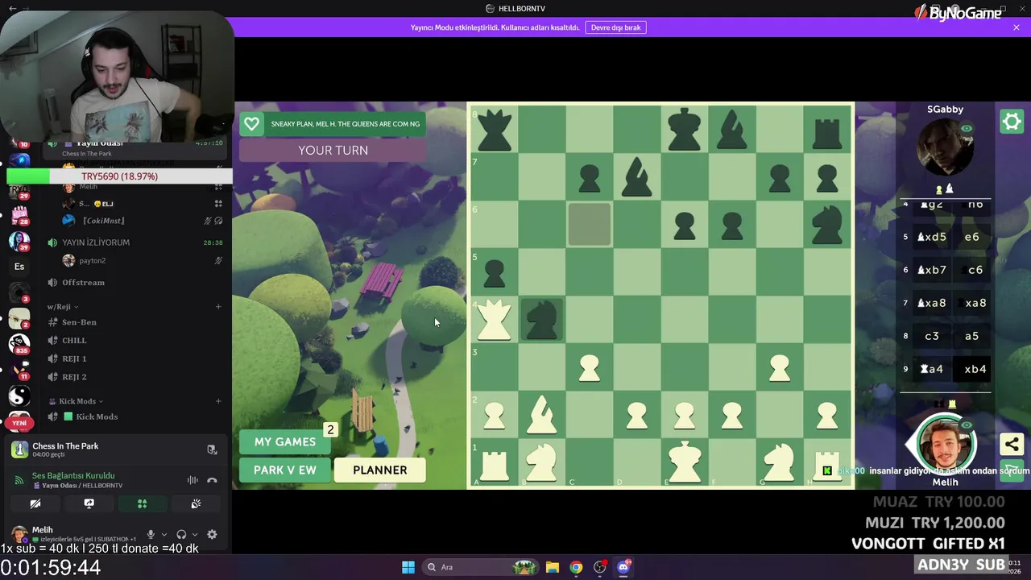Click the share icon beside Melih's avatar
The height and width of the screenshot is (580, 1031).
[x=1012, y=444]
